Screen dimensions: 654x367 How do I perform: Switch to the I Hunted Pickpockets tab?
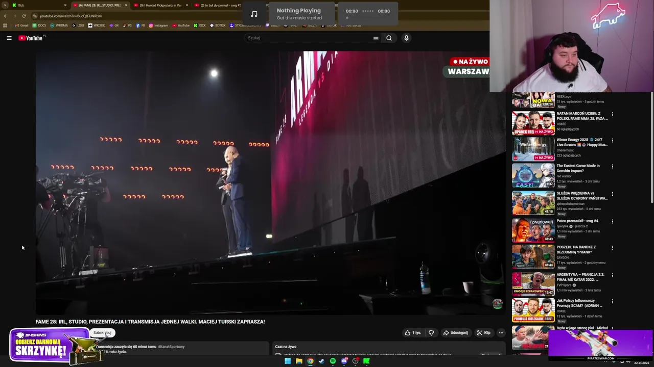pos(160,5)
